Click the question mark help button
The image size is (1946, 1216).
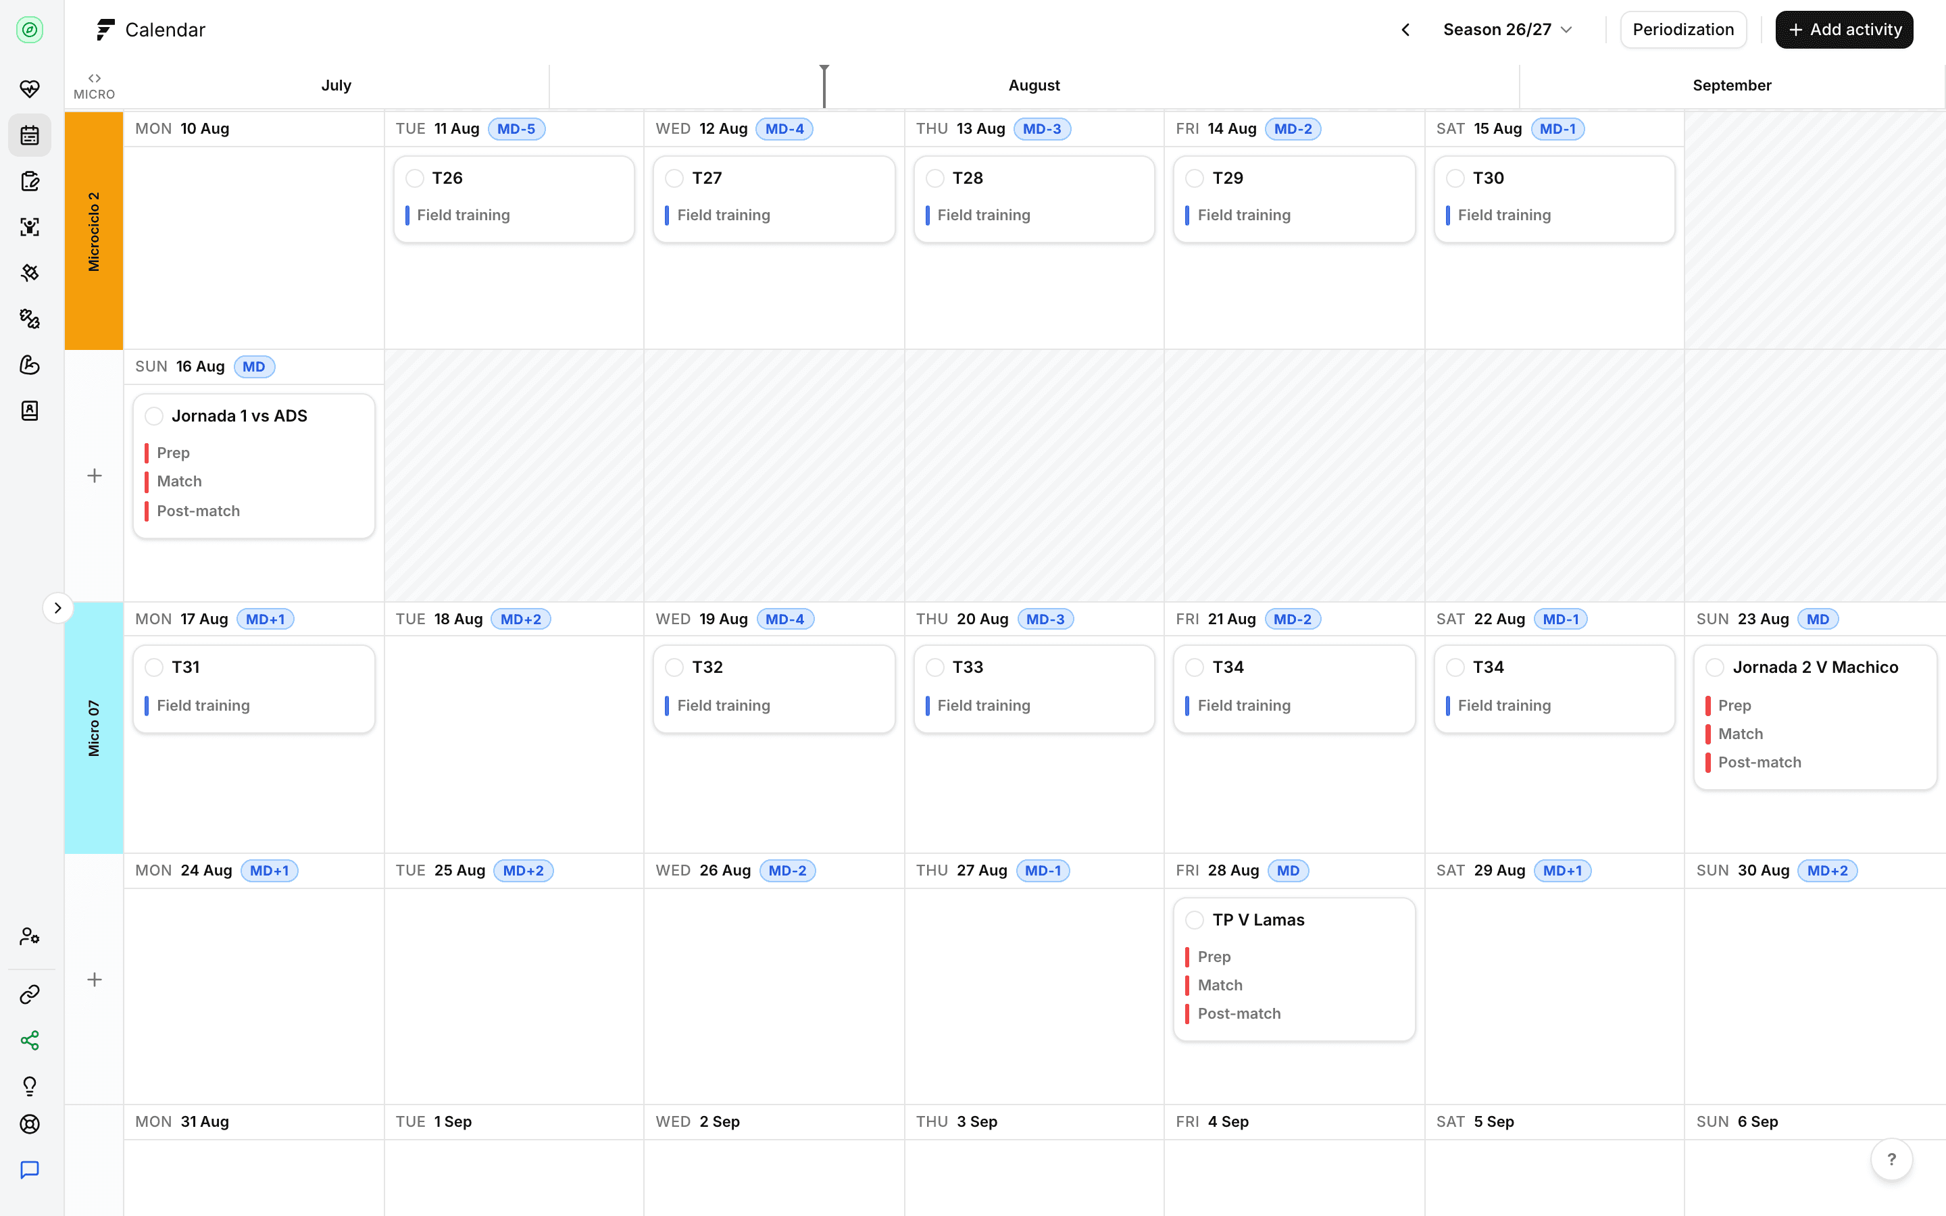tap(1891, 1159)
